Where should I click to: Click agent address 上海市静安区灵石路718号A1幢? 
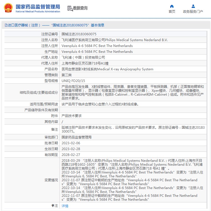85,63
